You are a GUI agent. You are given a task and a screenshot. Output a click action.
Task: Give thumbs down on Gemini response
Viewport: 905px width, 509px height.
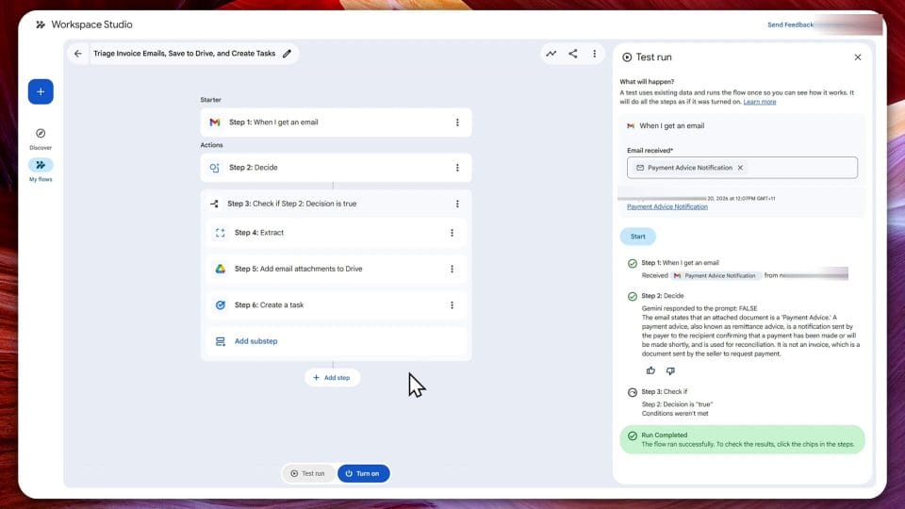pyautogui.click(x=670, y=370)
